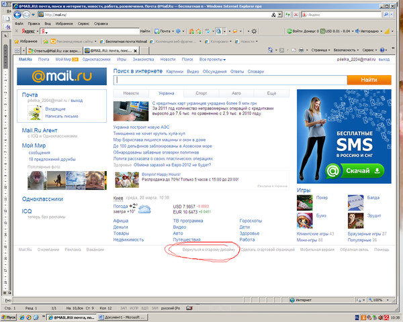Click Home icon on IE command bar
403x322 pixels.
(x=270, y=50)
